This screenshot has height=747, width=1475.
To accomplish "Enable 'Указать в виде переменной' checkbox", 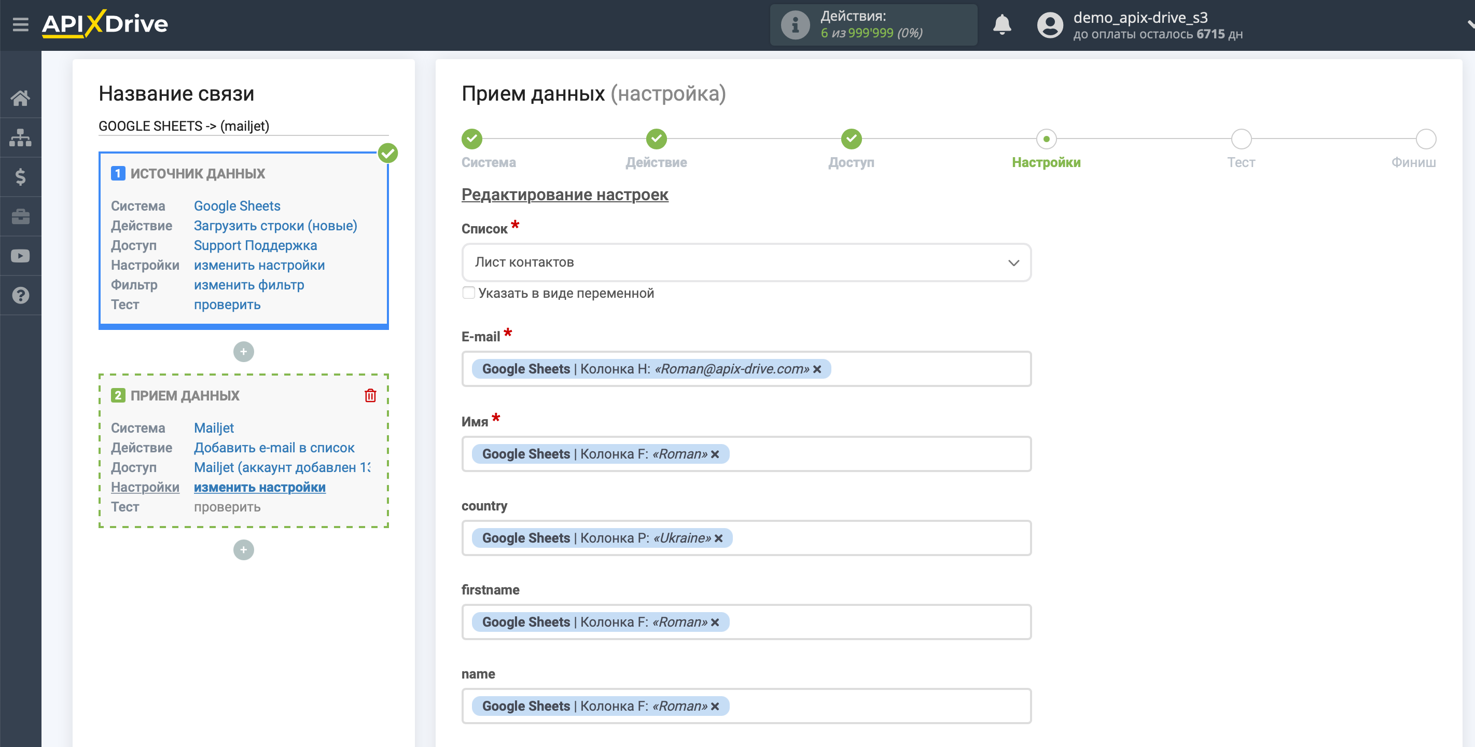I will coord(468,293).
